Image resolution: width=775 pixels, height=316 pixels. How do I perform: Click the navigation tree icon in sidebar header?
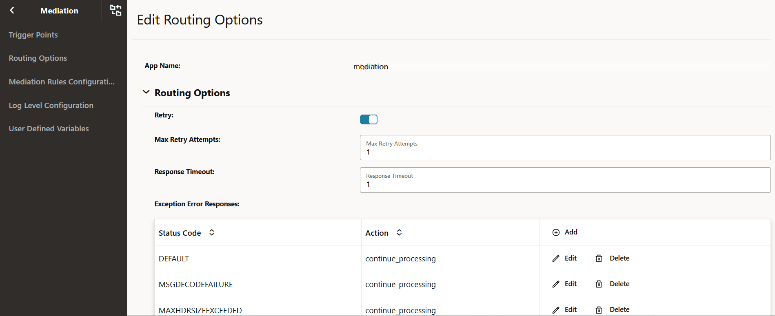tap(116, 11)
